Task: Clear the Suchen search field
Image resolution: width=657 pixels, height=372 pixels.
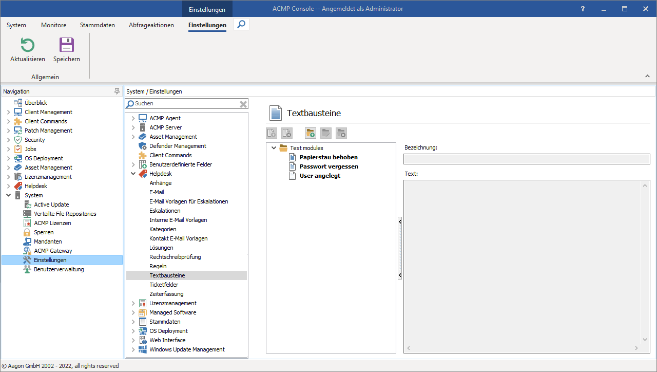Action: pyautogui.click(x=243, y=104)
